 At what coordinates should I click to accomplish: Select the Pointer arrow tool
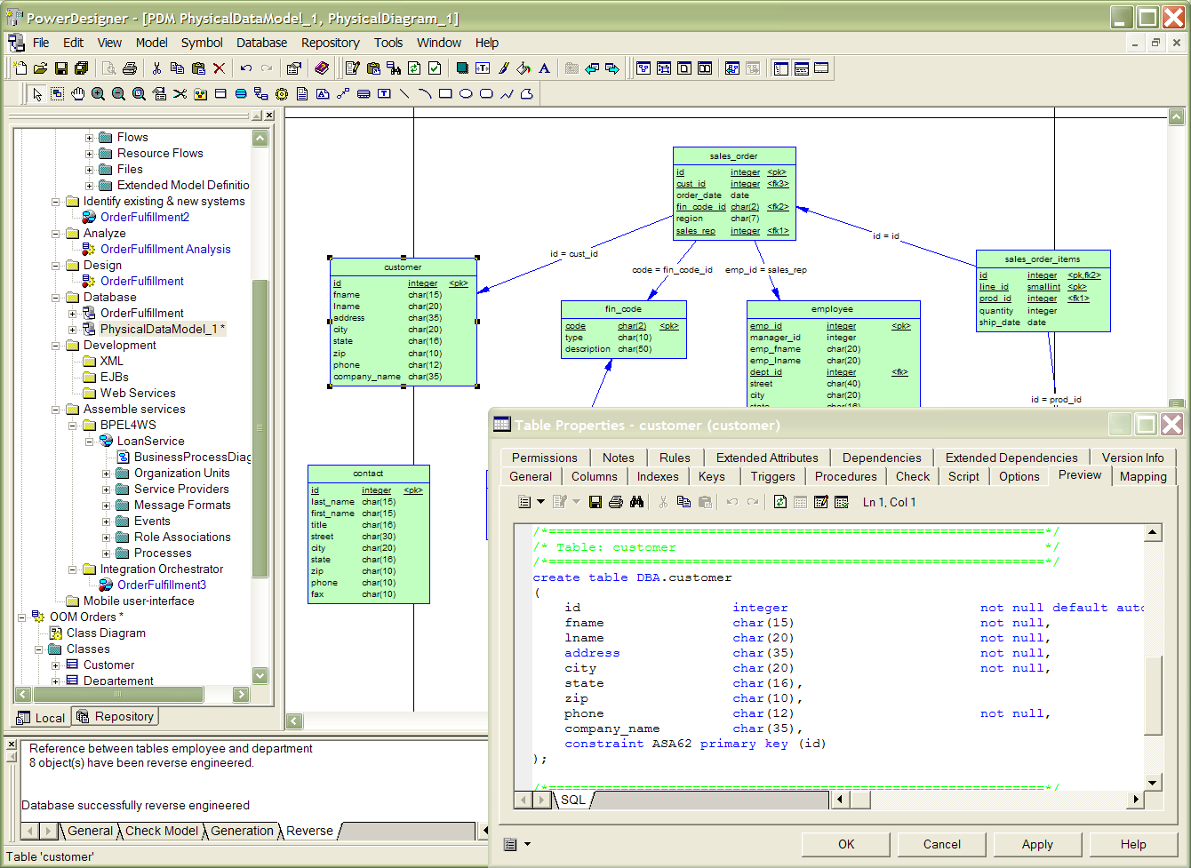37,94
